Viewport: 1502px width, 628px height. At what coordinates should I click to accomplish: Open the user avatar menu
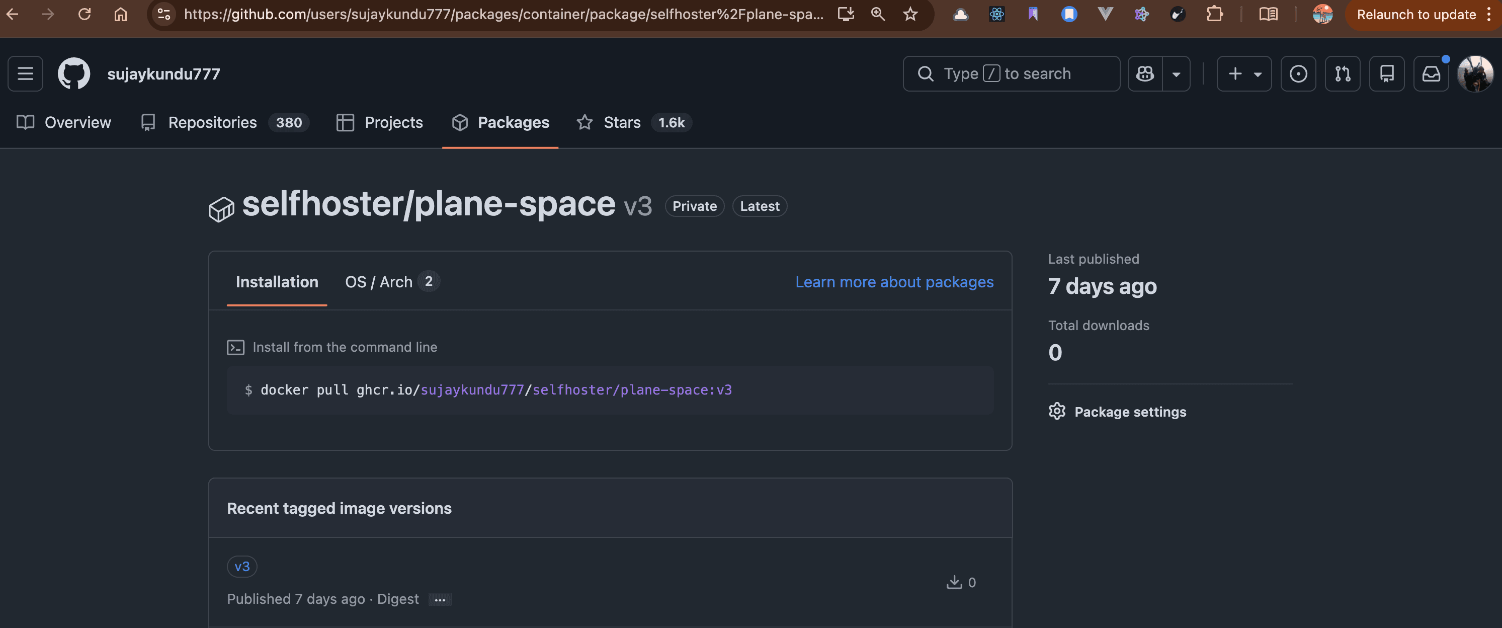tap(1475, 73)
